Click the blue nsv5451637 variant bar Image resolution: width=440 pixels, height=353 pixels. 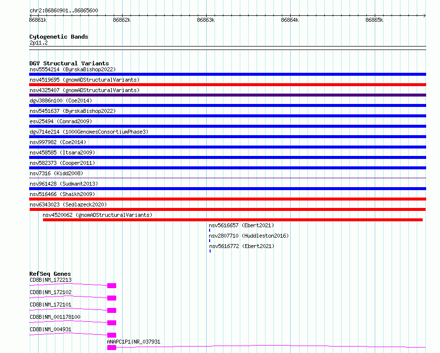(227, 116)
